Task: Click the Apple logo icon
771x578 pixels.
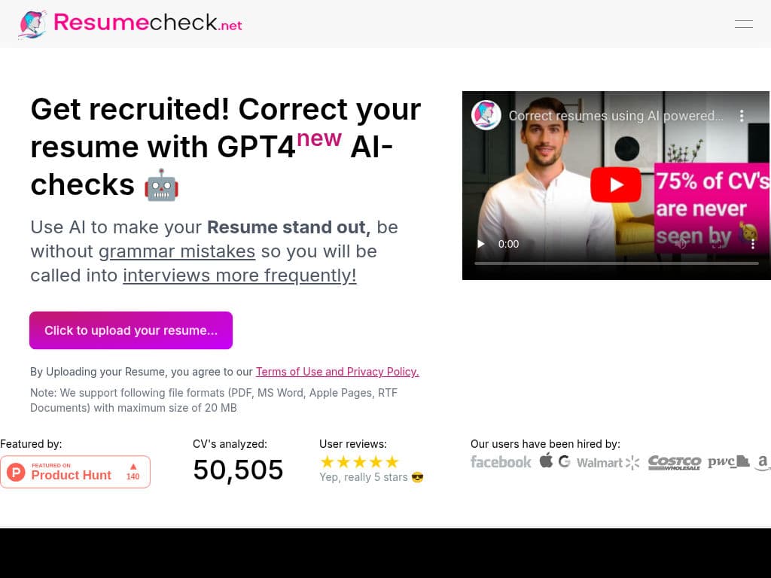Action: click(x=546, y=461)
